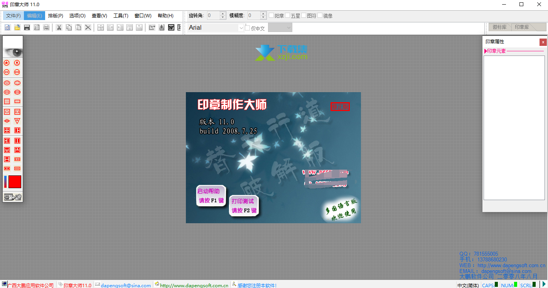Click the stamp figure toolbar icon
The image size is (548, 288).
[162, 27]
